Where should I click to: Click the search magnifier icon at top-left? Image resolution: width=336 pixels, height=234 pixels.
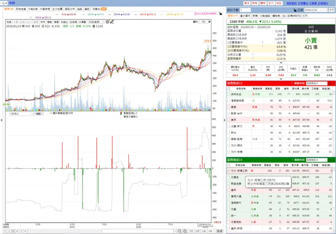3,3
